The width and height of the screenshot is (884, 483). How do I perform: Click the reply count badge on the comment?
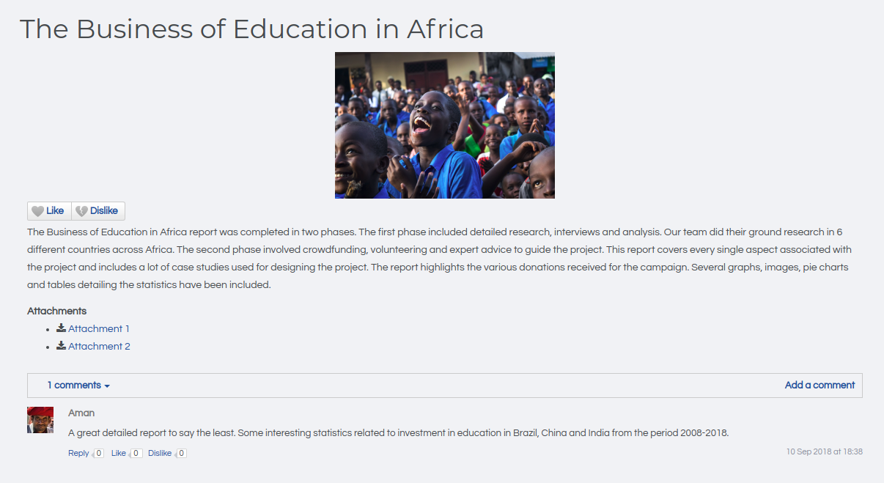98,454
